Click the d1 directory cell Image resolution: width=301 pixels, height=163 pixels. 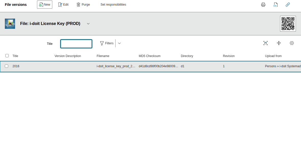[183, 66]
